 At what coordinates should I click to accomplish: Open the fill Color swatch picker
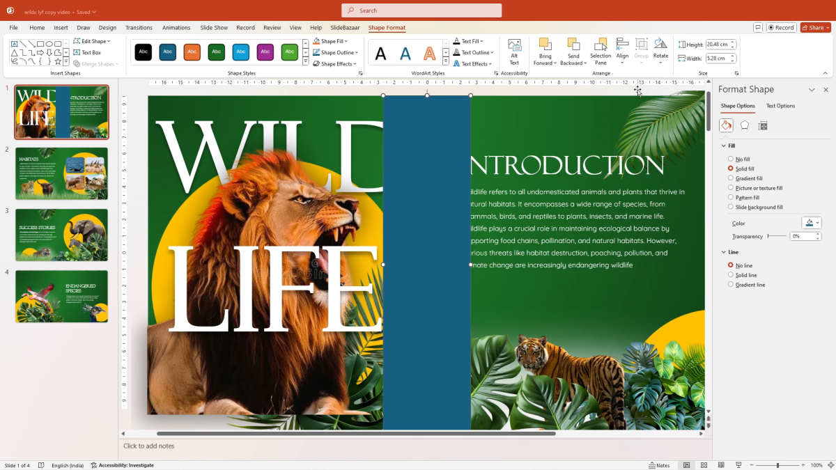pos(811,223)
